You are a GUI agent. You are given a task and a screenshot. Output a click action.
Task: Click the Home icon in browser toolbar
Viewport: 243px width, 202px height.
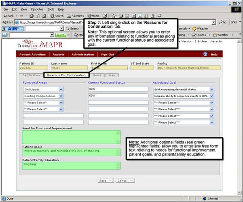pyautogui.click(x=43, y=16)
